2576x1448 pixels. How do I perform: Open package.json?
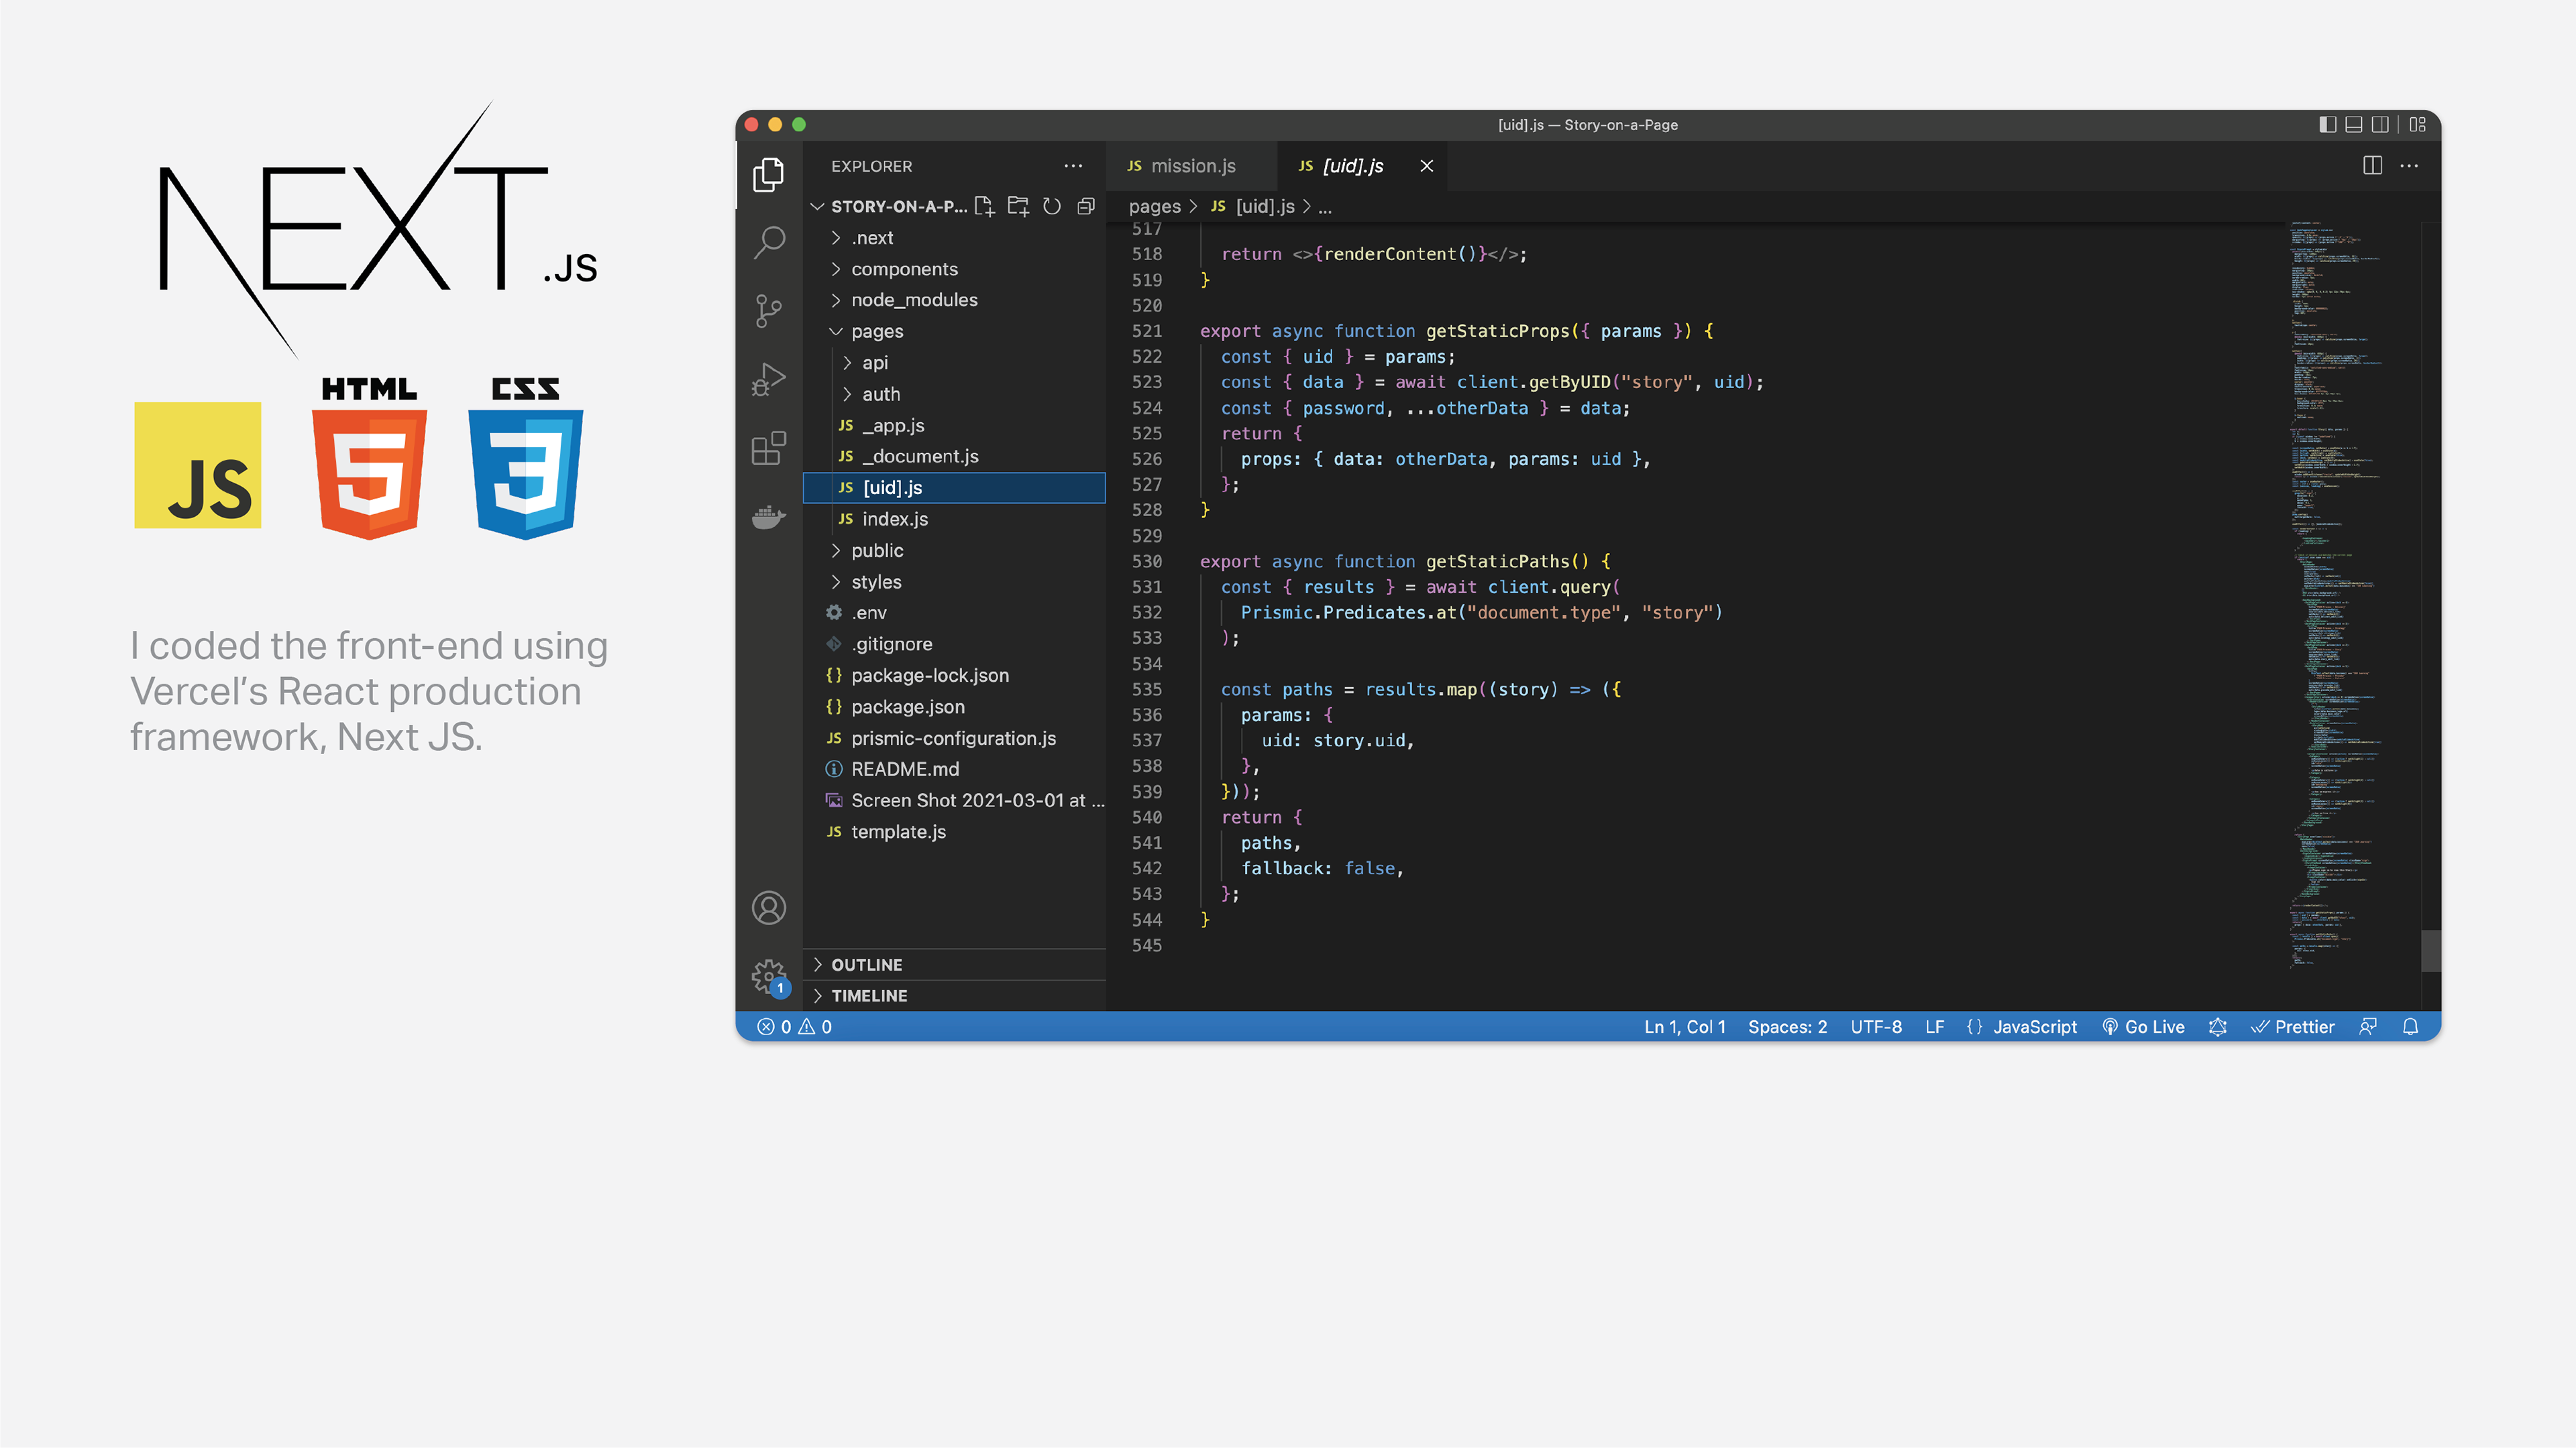[955, 707]
